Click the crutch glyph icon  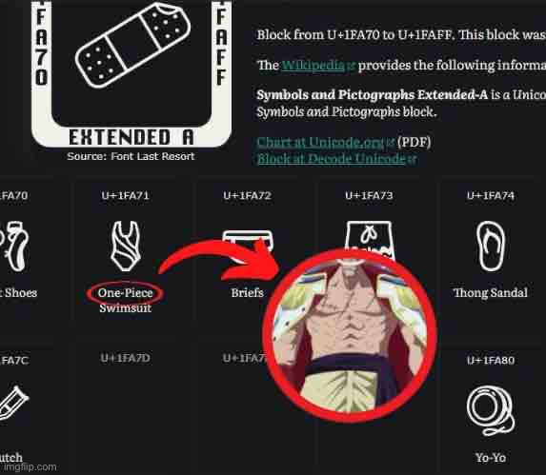tap(13, 404)
